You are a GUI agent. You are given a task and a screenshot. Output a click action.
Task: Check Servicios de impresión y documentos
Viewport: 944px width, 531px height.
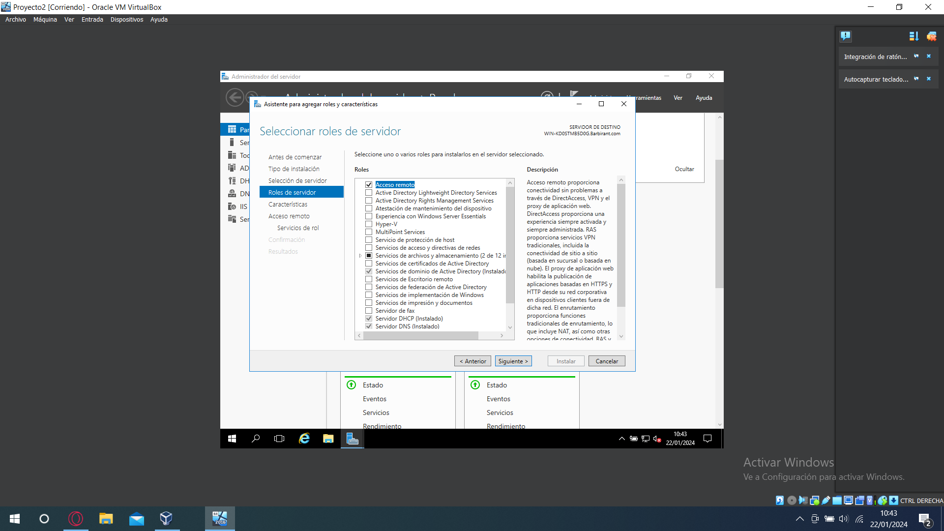(369, 303)
